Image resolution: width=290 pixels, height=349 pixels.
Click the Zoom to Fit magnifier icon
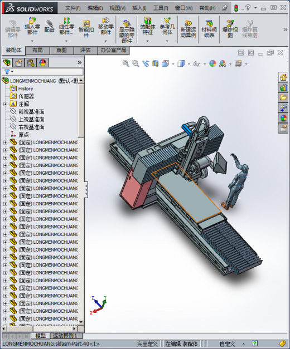coord(126,63)
